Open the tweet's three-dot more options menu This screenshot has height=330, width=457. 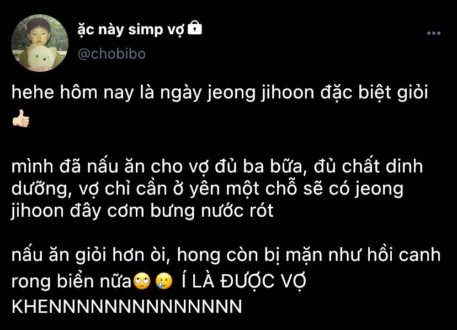pos(433,33)
